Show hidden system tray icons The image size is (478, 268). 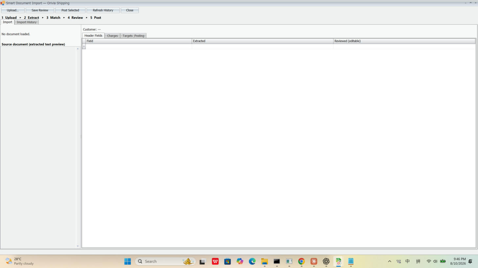(x=390, y=261)
